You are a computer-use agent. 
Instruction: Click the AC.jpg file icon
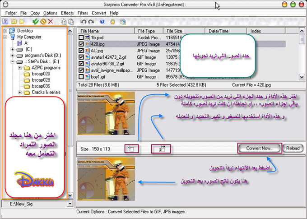pos(87,51)
